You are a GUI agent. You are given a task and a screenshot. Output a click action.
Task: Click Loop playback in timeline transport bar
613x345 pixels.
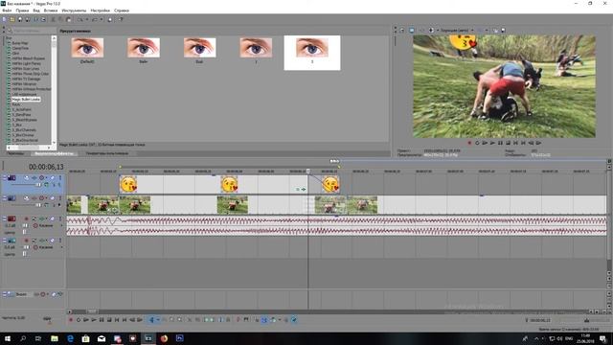pyautogui.click(x=79, y=320)
